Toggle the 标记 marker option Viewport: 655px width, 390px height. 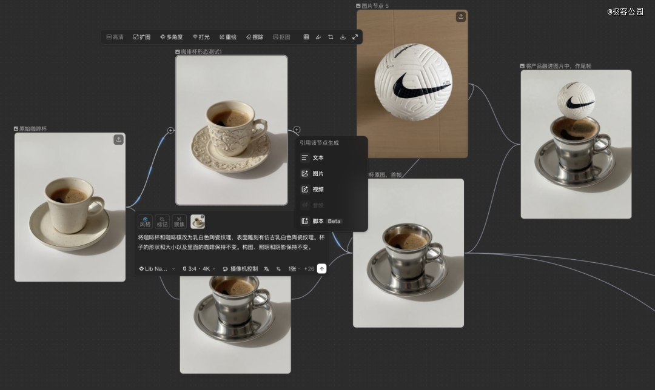click(162, 222)
